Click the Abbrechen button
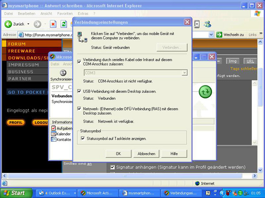265x198 pixels. tap(146, 154)
